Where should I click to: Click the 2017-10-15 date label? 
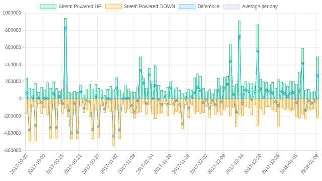click(54, 164)
